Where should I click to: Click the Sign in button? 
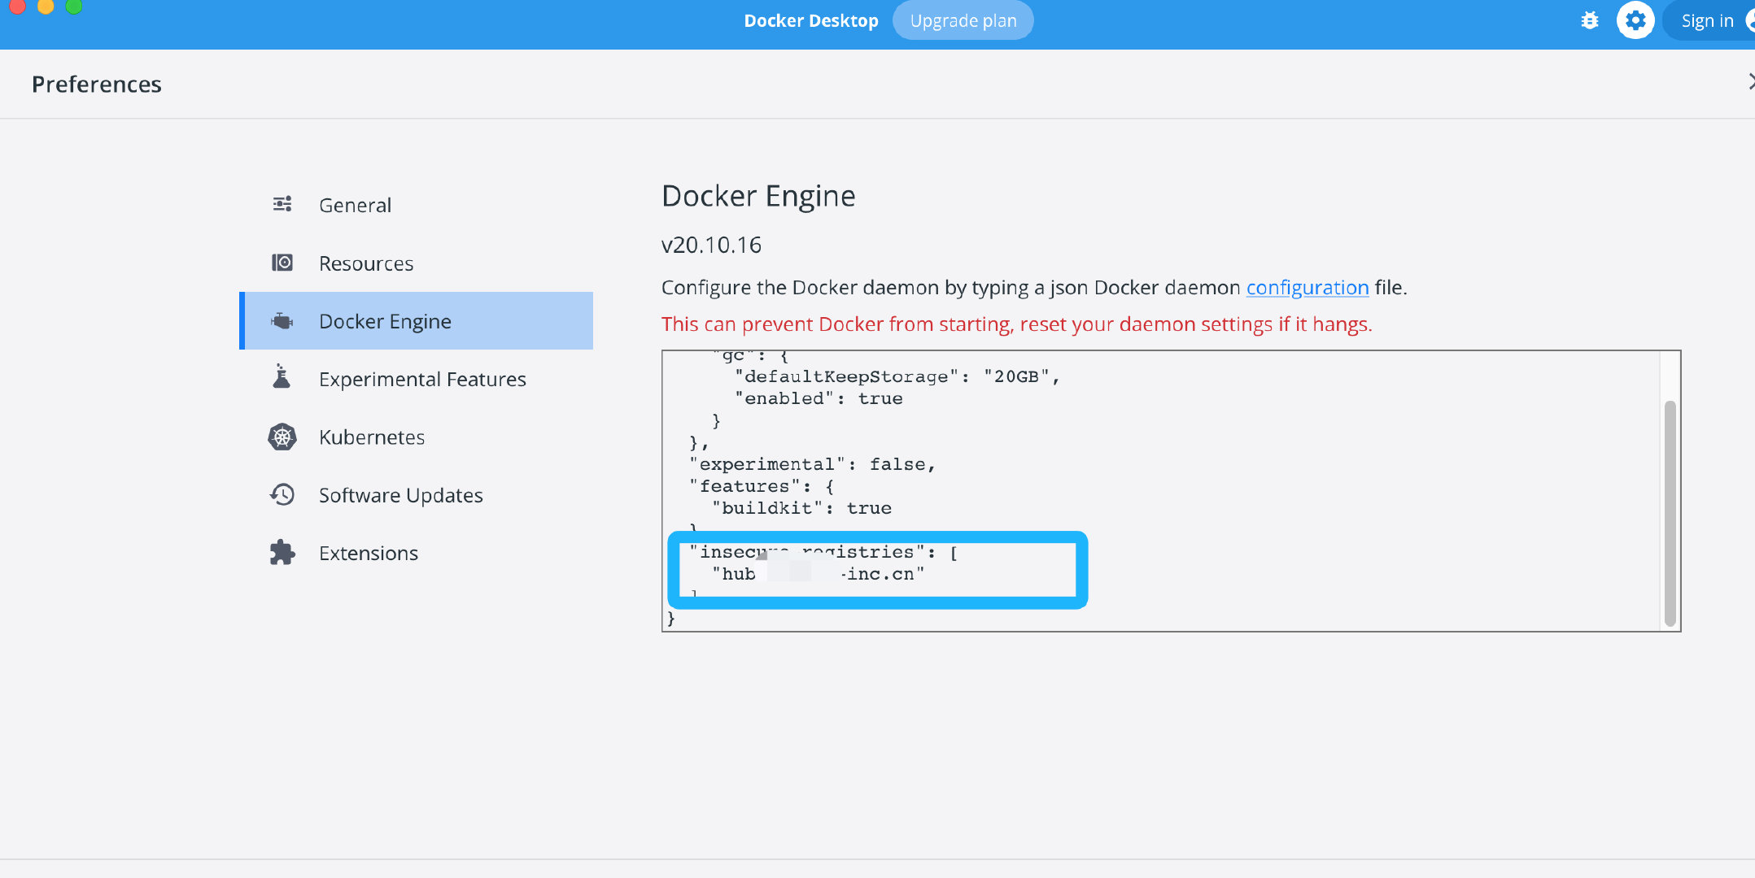pos(1709,20)
